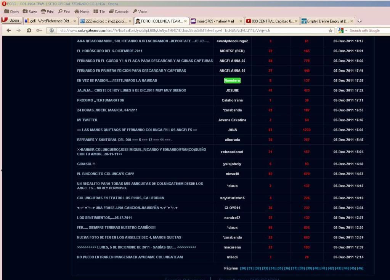Bookmark page with the star icon

[331, 30]
